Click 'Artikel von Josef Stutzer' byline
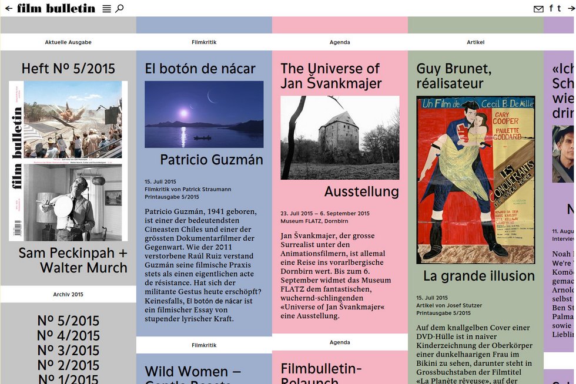This screenshot has height=384, width=576. coord(449,305)
